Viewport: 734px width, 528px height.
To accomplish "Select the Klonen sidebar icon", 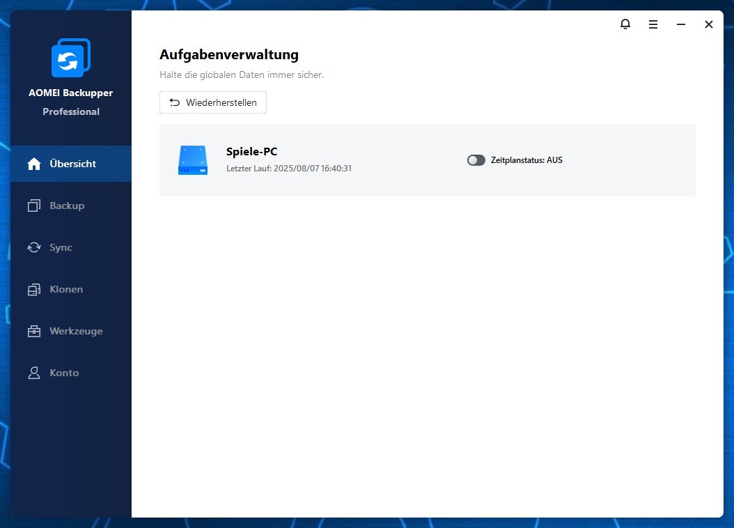I will point(33,289).
